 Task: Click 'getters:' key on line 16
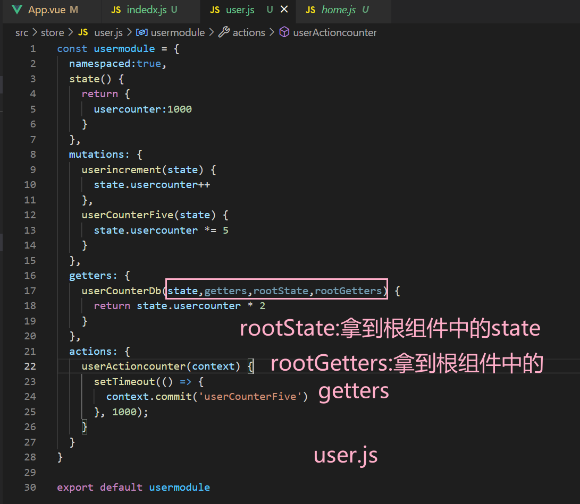pyautogui.click(x=93, y=276)
